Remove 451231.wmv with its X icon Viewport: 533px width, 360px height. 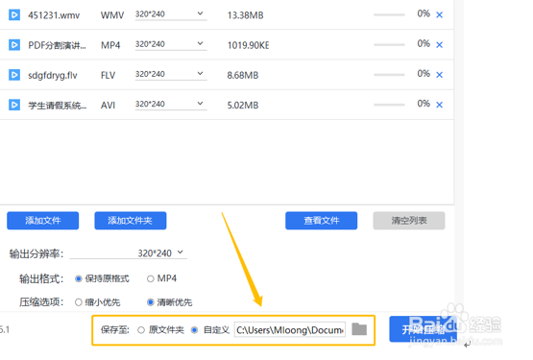(x=439, y=15)
